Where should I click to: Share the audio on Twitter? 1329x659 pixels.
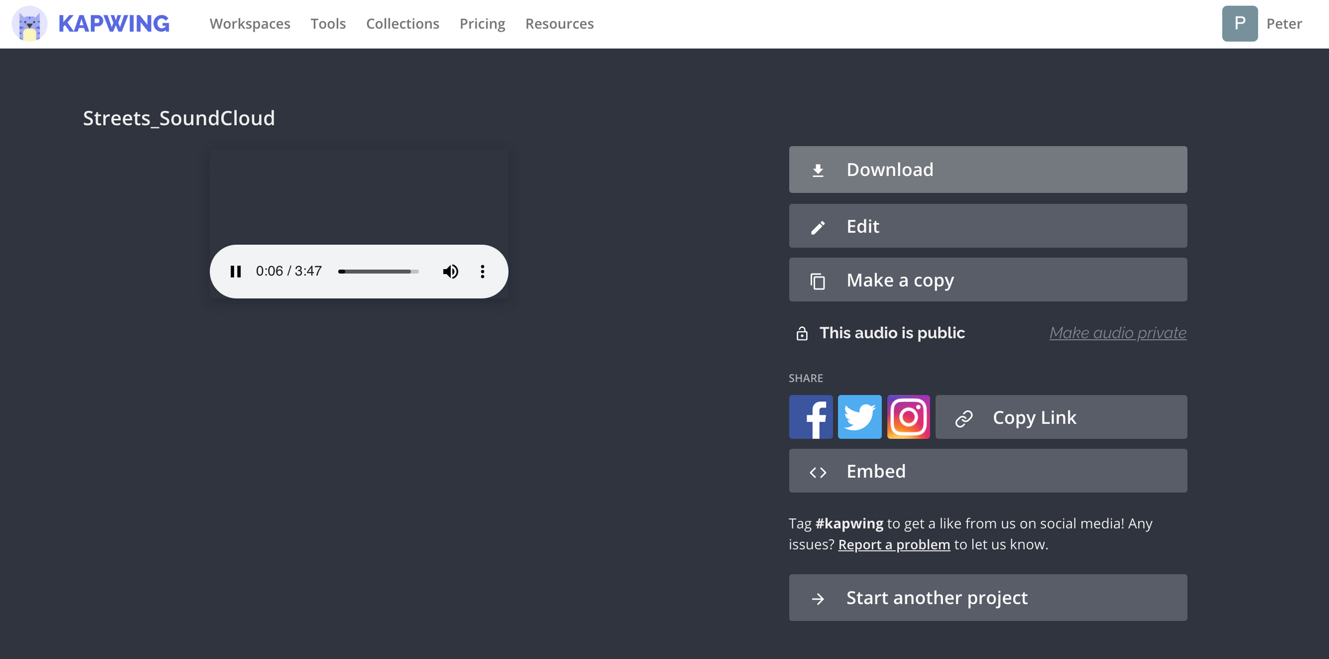click(x=859, y=417)
